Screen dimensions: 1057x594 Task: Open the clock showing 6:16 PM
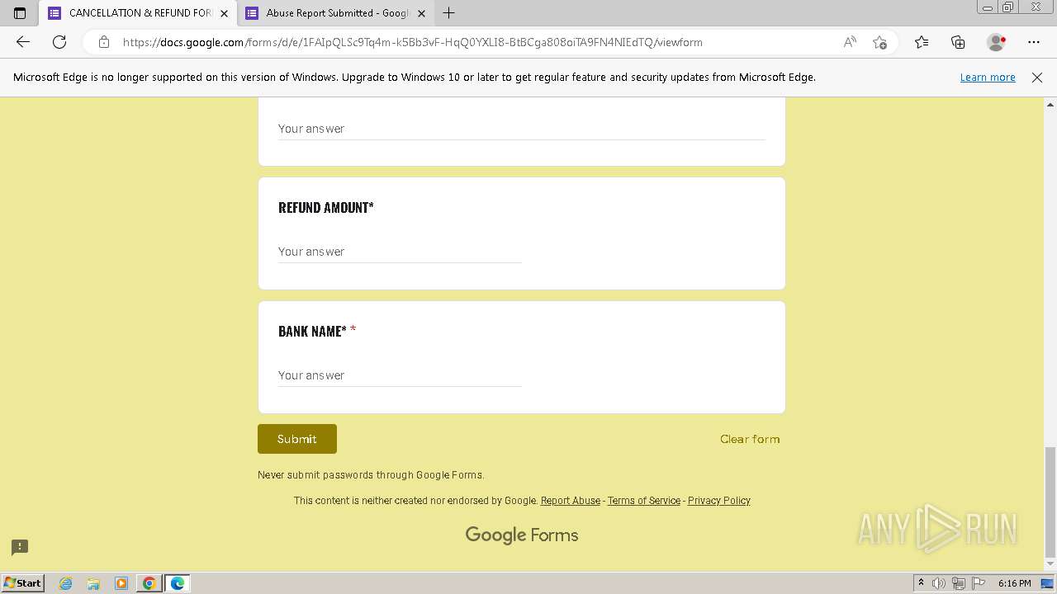(1014, 583)
